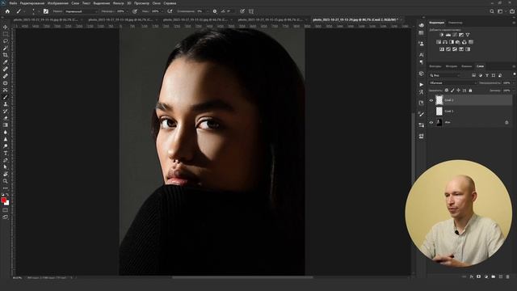
Task: Select the Eyedropper tool
Action: point(6,62)
